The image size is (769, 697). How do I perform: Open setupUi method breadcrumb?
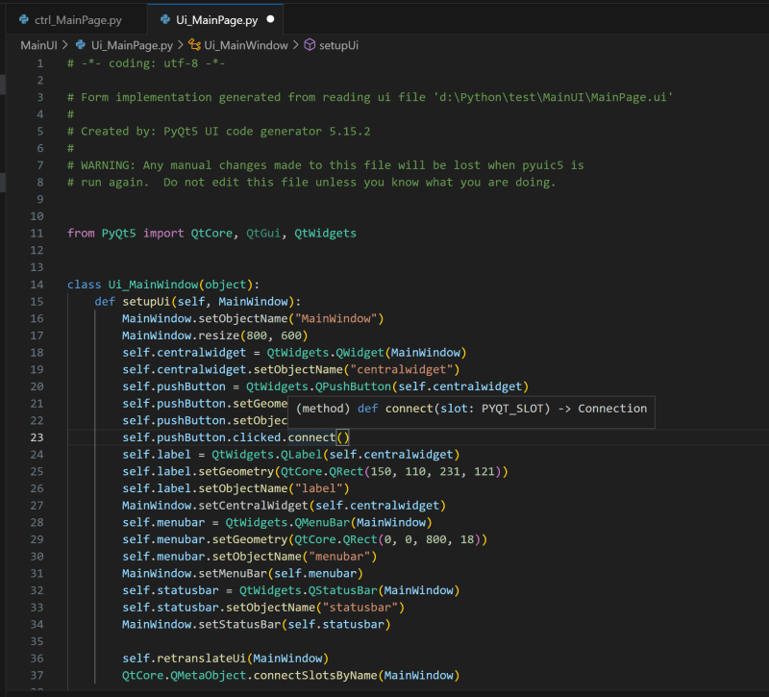point(338,45)
